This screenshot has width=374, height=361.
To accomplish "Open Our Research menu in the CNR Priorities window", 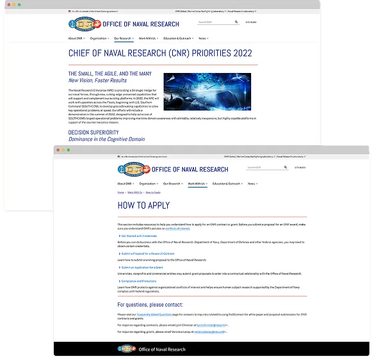I will tap(124, 38).
